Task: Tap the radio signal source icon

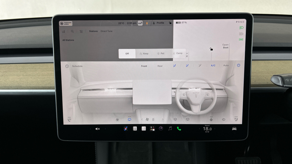Action: [64, 31]
